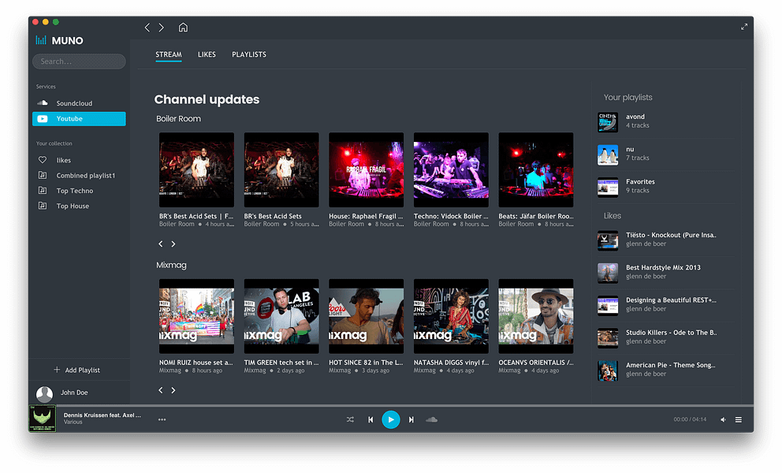Enter fullscreen with the expand arrows icon

tap(743, 27)
